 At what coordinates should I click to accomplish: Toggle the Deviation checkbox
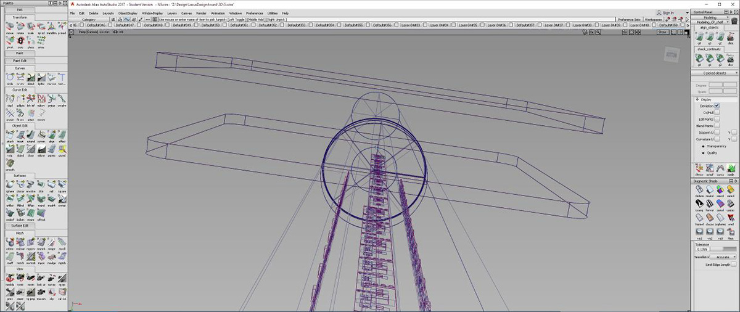717,106
